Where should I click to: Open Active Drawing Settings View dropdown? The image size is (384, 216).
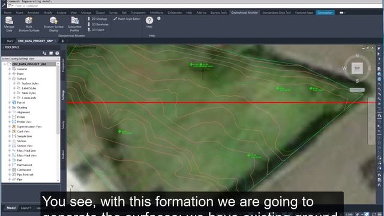pyautogui.click(x=31, y=59)
